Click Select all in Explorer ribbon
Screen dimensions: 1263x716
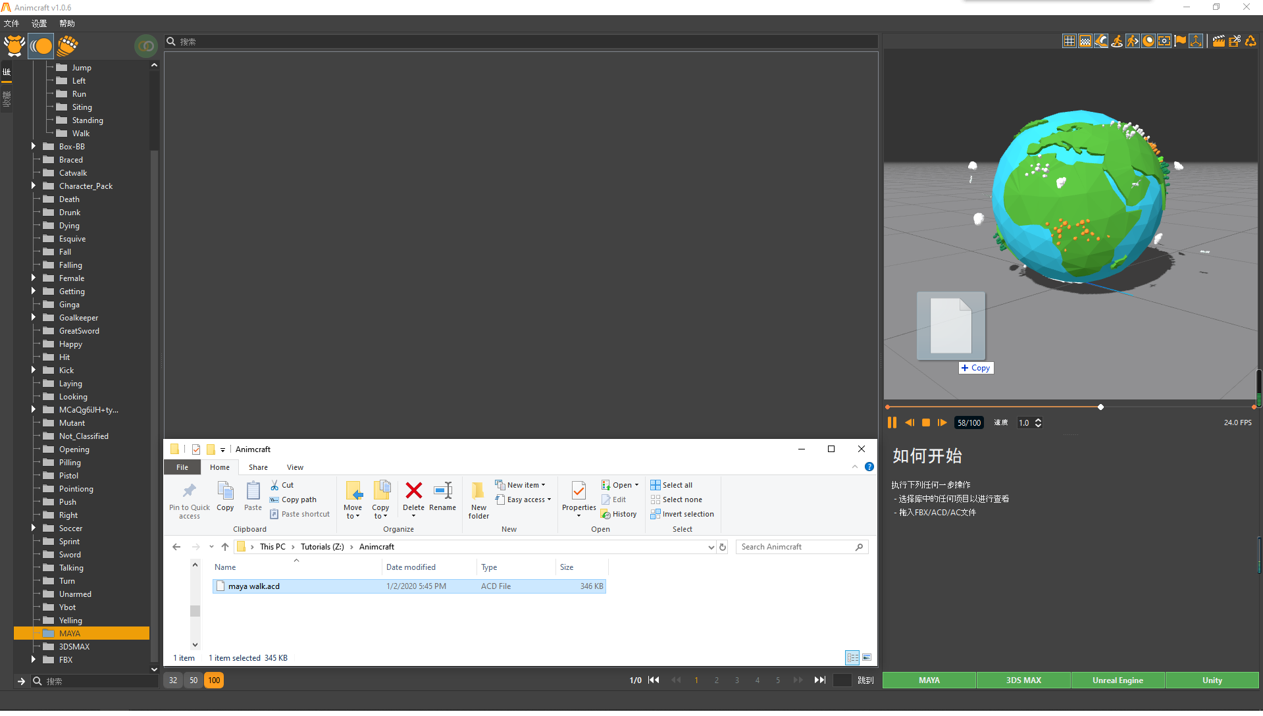tap(671, 485)
